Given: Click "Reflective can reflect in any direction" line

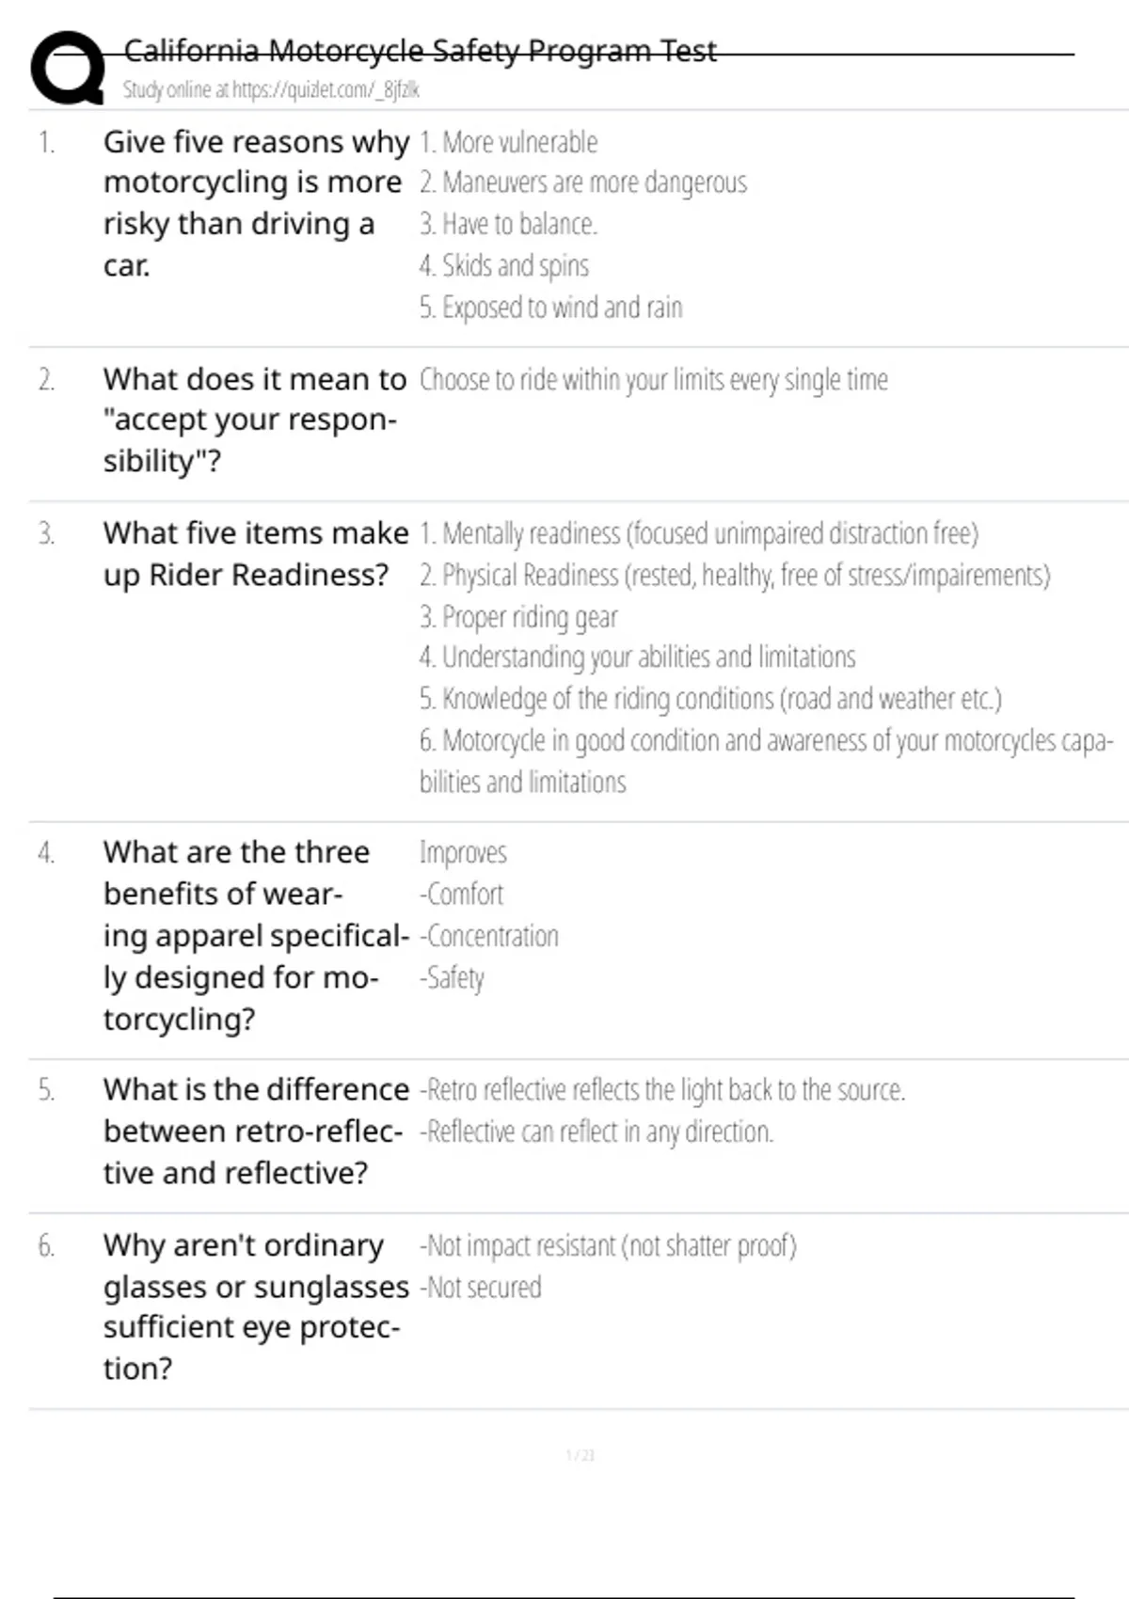Looking at the screenshot, I should (596, 1132).
